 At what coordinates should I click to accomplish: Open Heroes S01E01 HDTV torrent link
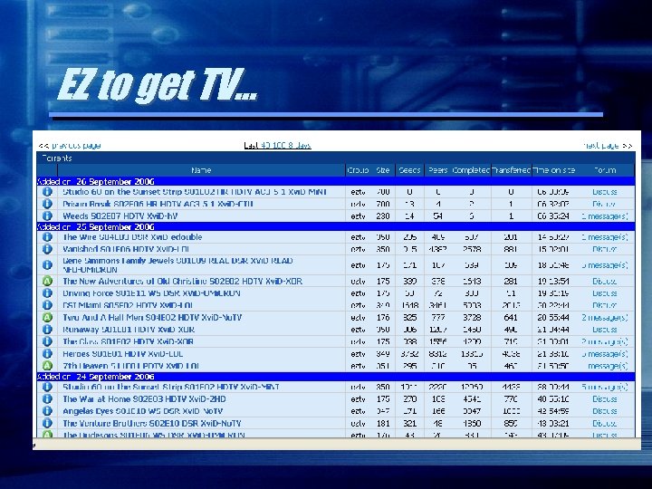(x=122, y=354)
